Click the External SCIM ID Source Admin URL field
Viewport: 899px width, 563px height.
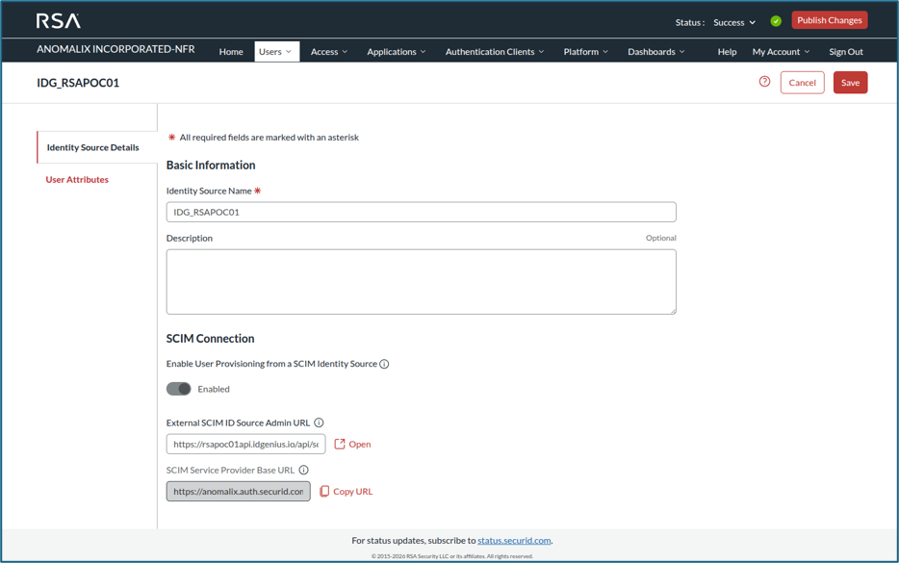click(x=246, y=444)
